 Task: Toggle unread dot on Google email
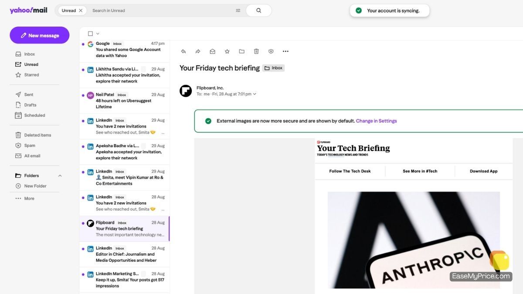coord(83,44)
